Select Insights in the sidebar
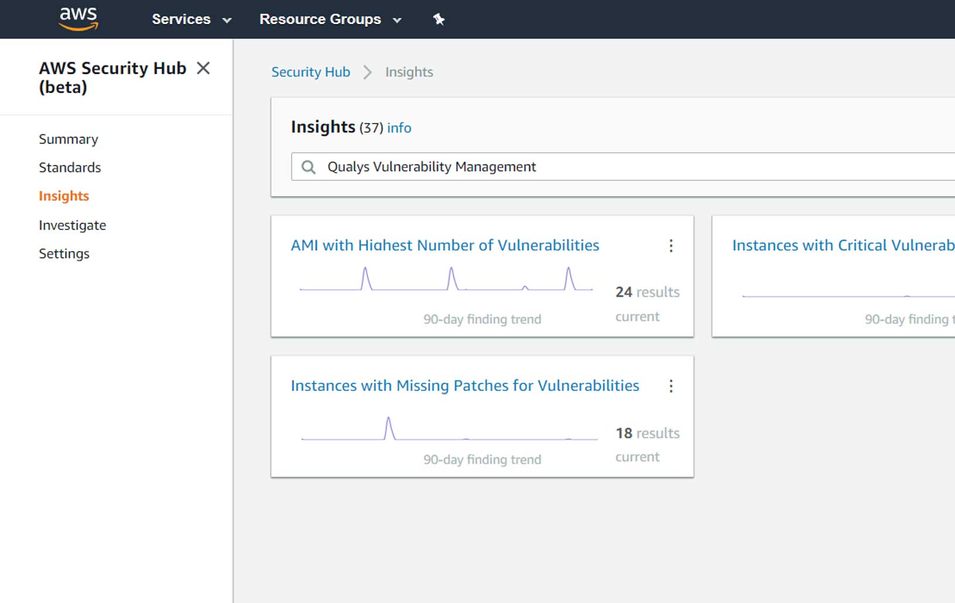 [x=64, y=196]
